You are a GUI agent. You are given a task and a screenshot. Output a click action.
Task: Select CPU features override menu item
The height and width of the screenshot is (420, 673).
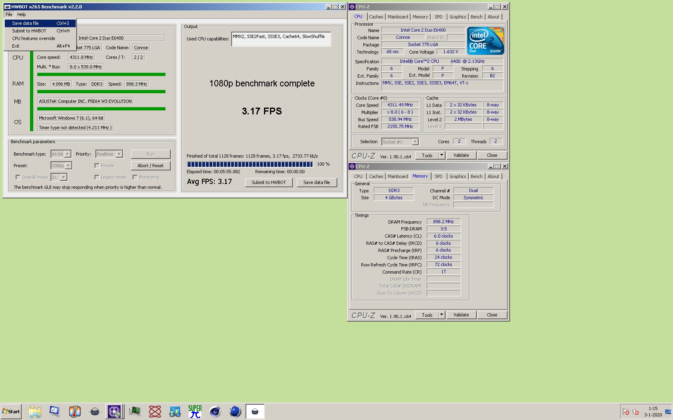(x=40, y=38)
